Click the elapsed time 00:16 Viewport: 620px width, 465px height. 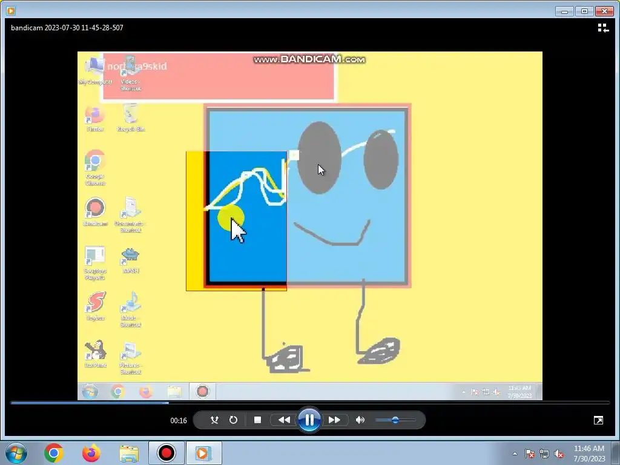[179, 420]
